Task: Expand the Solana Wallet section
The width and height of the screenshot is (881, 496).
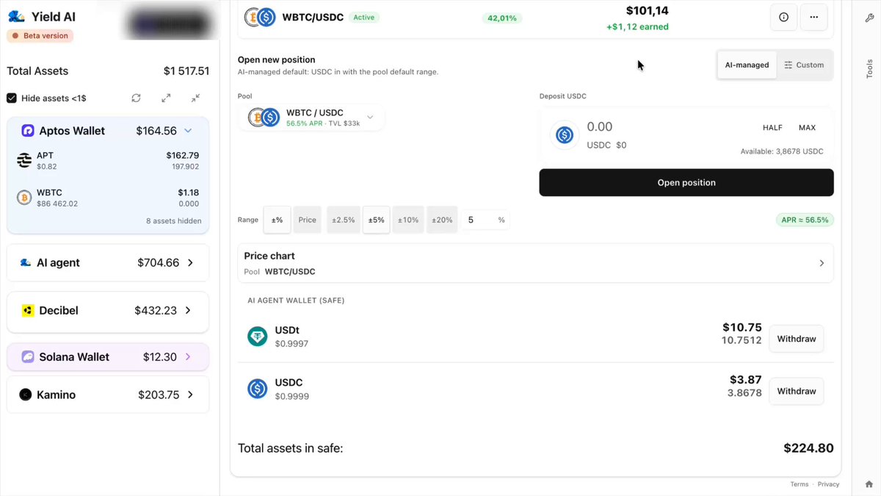Action: pyautogui.click(x=188, y=357)
